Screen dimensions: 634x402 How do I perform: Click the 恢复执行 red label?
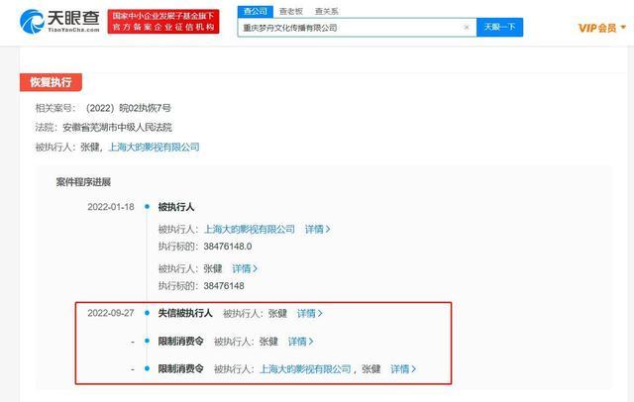[x=51, y=82]
